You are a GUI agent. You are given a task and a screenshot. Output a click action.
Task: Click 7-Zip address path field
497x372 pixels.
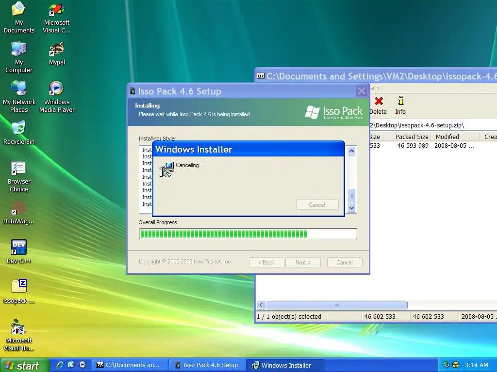click(x=433, y=125)
